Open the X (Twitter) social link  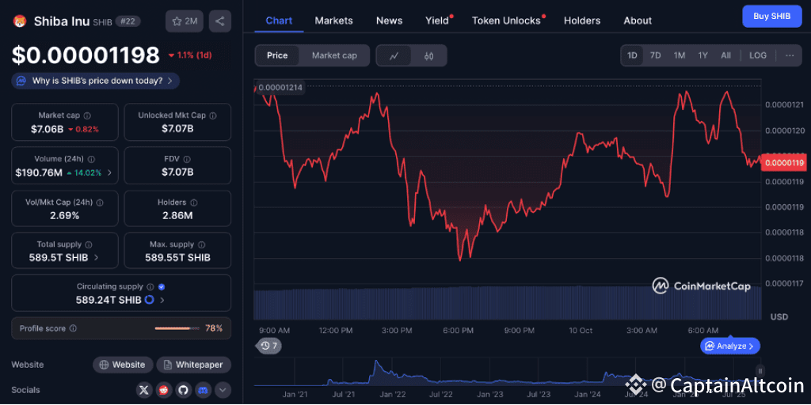143,389
